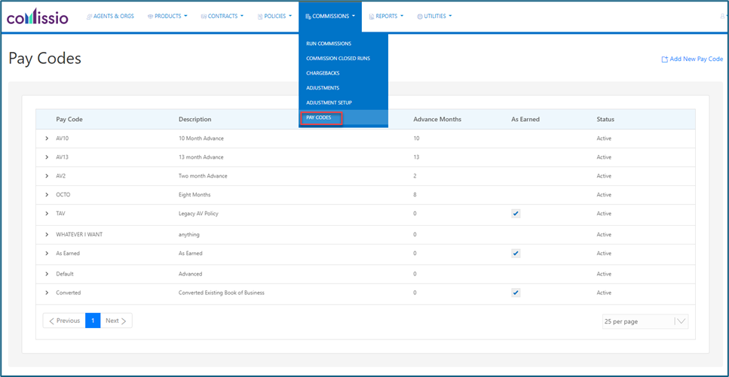
Task: Click the '13 month Advance' description
Action: (x=201, y=157)
